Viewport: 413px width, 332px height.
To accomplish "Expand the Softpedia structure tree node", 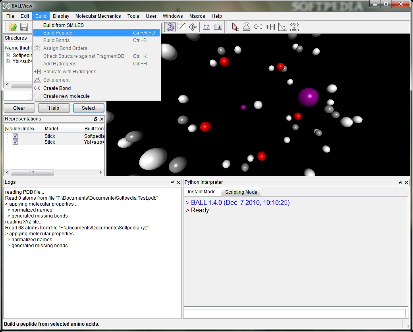I will (8, 55).
